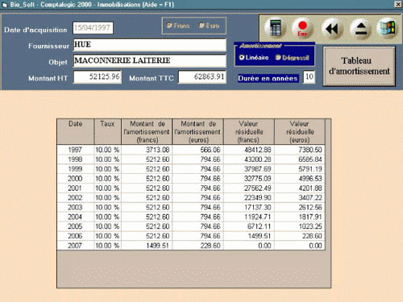The image size is (403, 302).
Task: Click residual value 17137.30
Action: pyautogui.click(x=249, y=207)
